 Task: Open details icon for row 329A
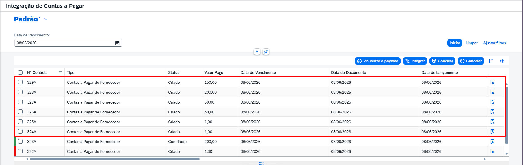(492, 82)
